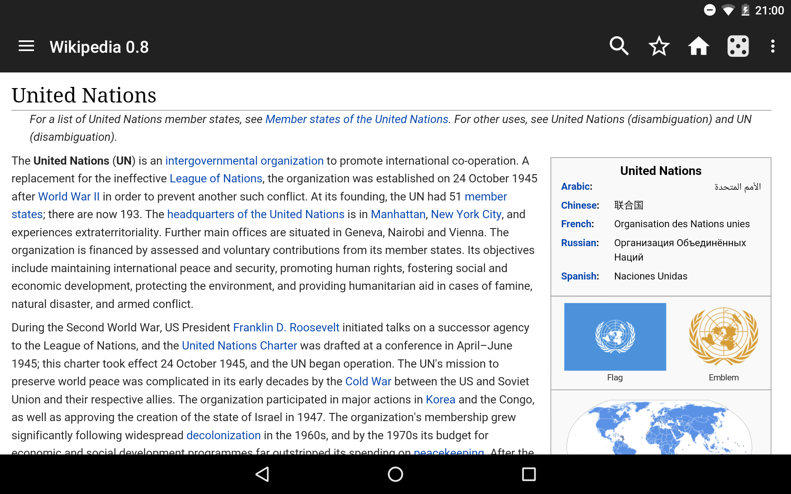This screenshot has width=791, height=494.
Task: Open the Chinese language link in infobox
Action: pos(579,205)
